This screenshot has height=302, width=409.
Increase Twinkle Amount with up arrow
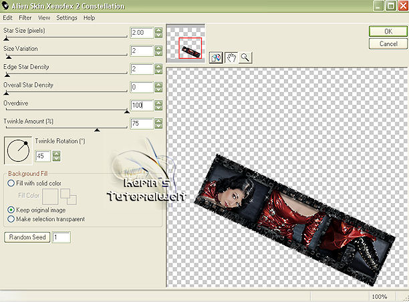(x=158, y=121)
